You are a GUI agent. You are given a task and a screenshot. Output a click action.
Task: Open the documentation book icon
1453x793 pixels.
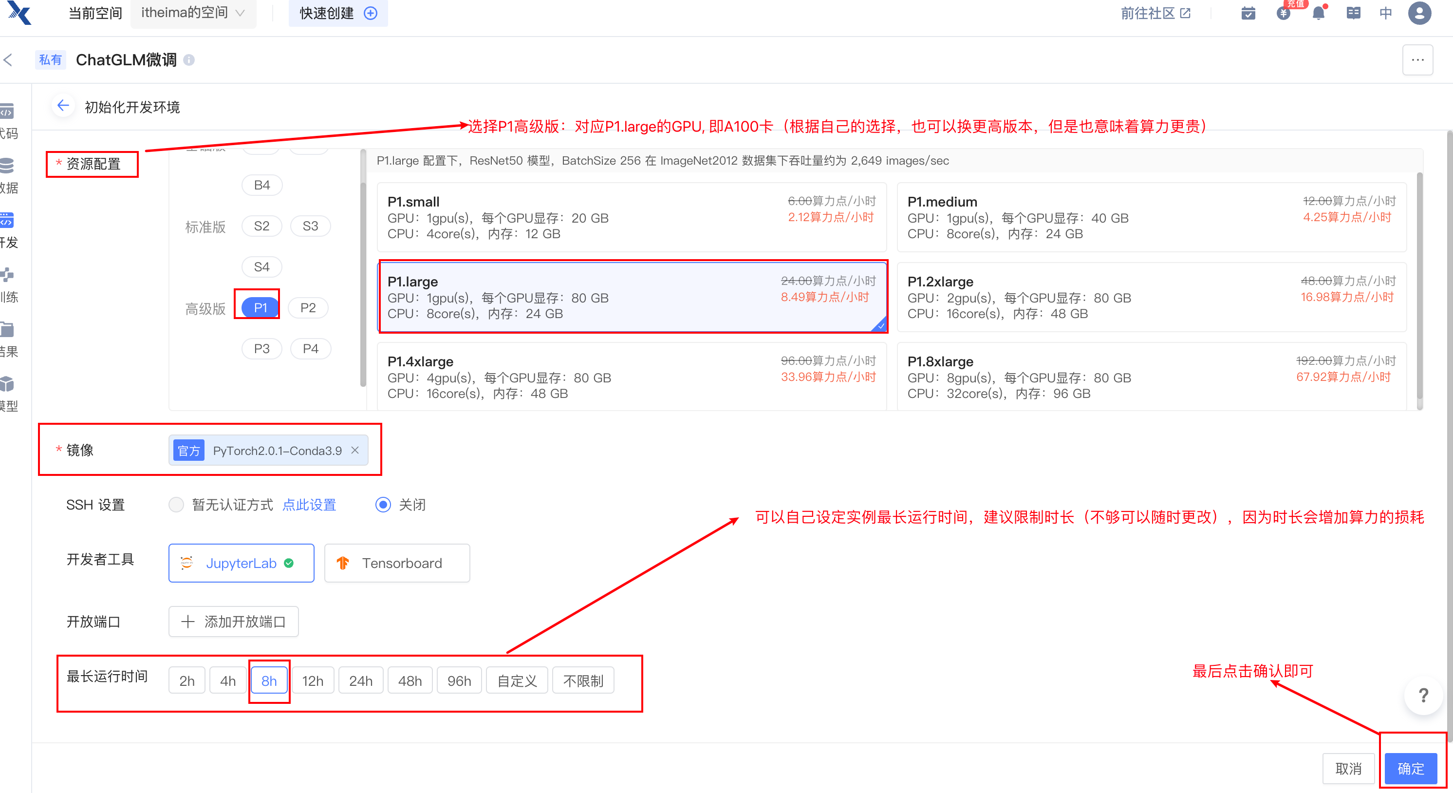point(1353,13)
